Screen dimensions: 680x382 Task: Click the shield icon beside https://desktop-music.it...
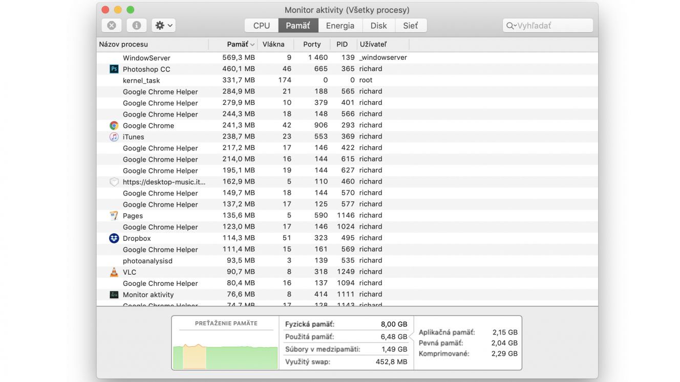coord(114,182)
